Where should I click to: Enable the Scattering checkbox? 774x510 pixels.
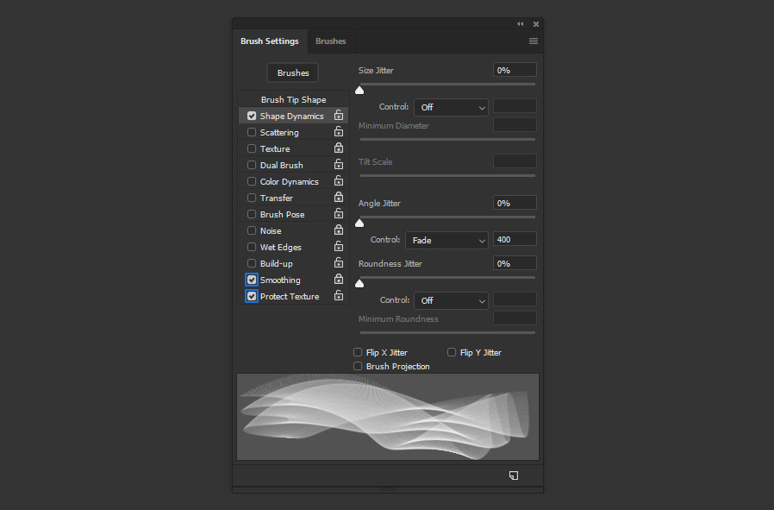click(x=252, y=132)
